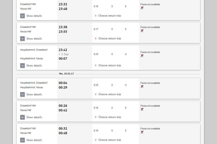Viewport: 217px width, 144px height.
Task: Expand details arrow for 23:32 connection
Action: pos(22,16)
